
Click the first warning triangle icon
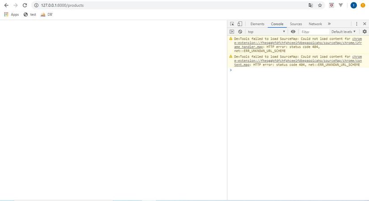231,38
